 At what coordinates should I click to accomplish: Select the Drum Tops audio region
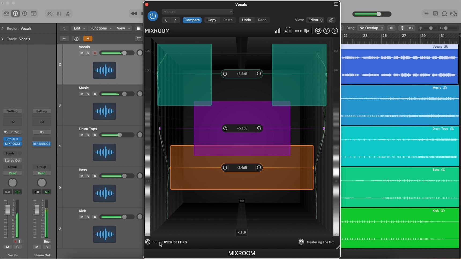pyautogui.click(x=400, y=146)
